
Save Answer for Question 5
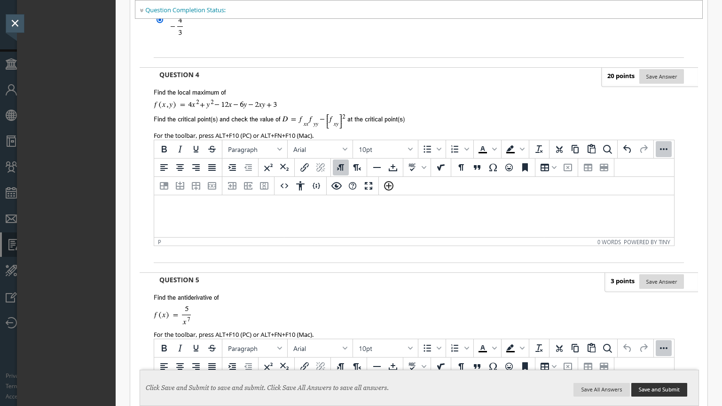661,282
